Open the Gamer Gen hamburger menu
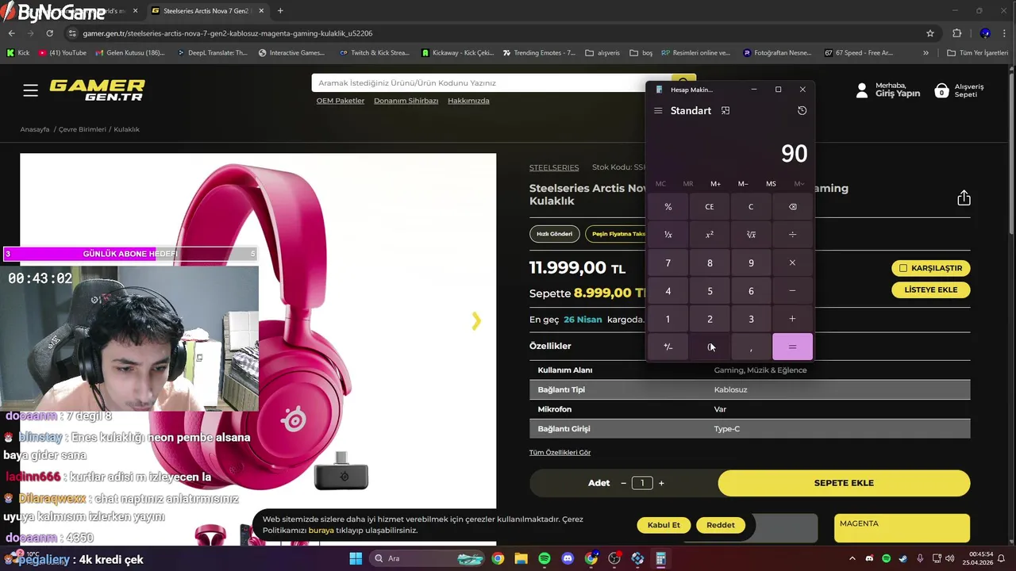1016x571 pixels. 30,90
